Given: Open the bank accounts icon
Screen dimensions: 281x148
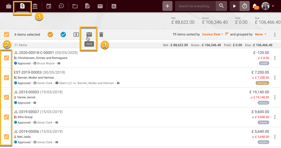Looking at the screenshot, I should coord(35,6).
